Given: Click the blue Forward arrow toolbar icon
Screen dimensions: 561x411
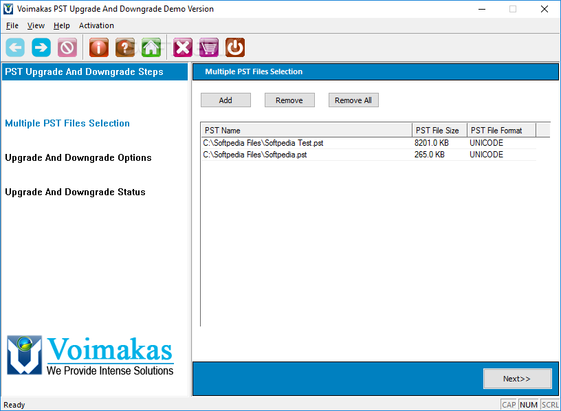Looking at the screenshot, I should click(x=41, y=47).
